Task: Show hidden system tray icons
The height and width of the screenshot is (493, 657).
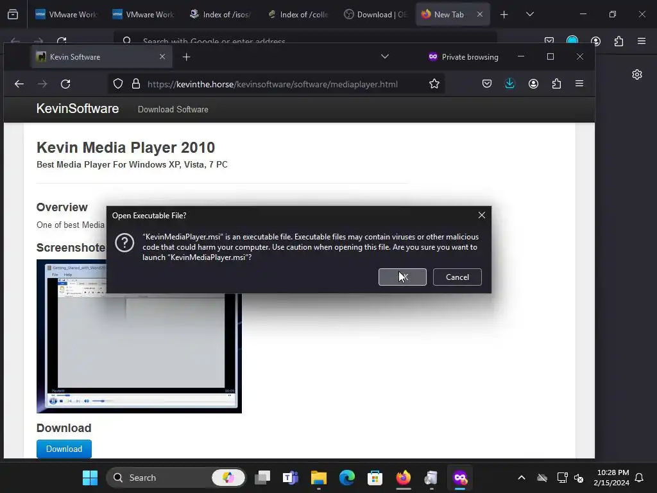Action: [x=522, y=478]
